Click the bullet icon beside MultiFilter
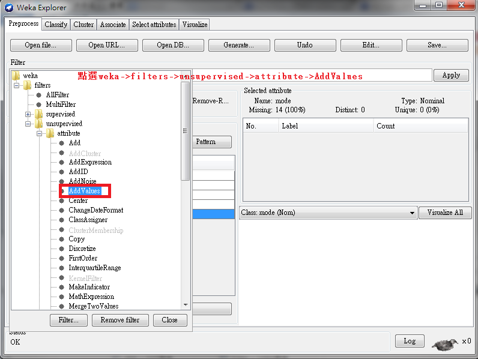The width and height of the screenshot is (478, 359). point(38,104)
